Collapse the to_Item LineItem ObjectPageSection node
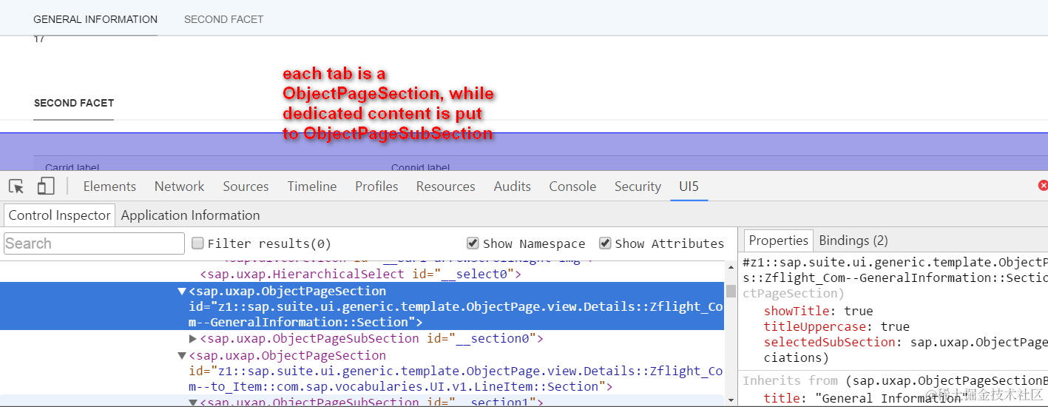 click(182, 355)
